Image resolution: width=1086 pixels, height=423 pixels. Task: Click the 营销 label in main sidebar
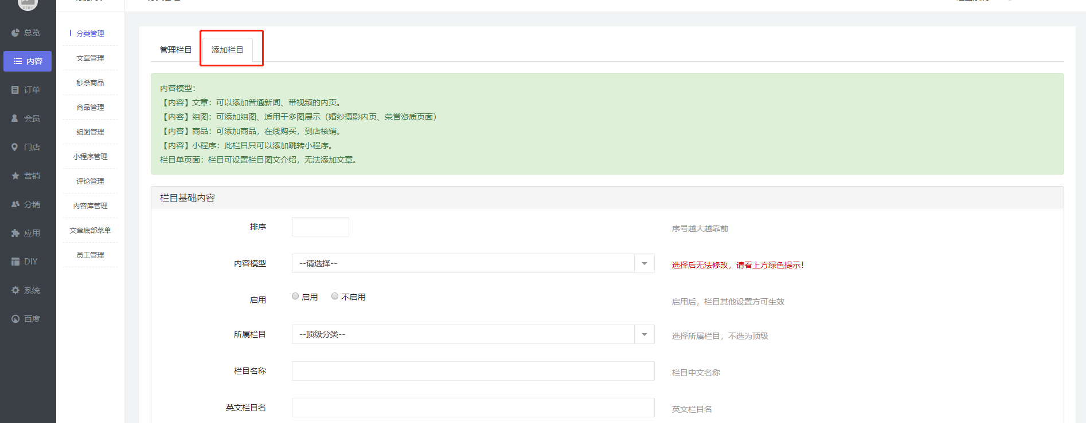tap(32, 176)
